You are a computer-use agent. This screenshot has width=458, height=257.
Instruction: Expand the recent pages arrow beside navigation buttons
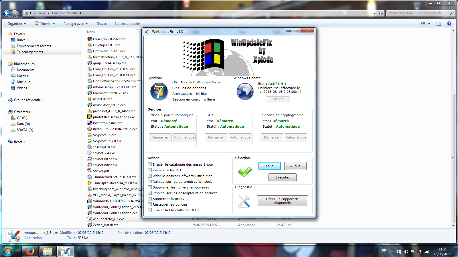coord(20,13)
